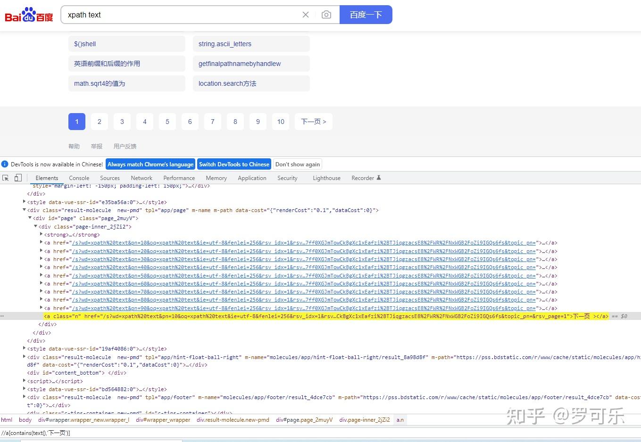The width and height of the screenshot is (641, 442).
Task: Click the Always match Chrome's language button
Action: tap(150, 164)
